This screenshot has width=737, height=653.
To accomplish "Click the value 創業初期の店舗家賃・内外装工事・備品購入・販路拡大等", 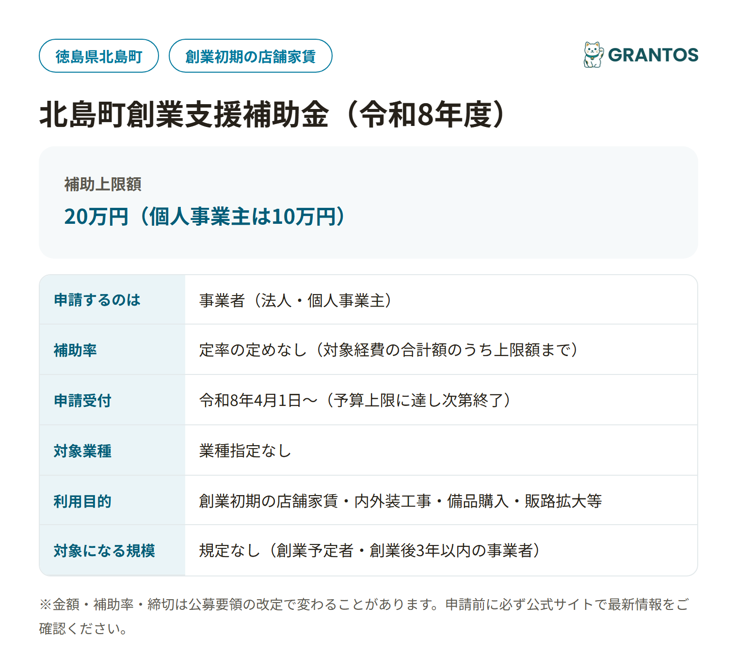I will click(x=401, y=501).
